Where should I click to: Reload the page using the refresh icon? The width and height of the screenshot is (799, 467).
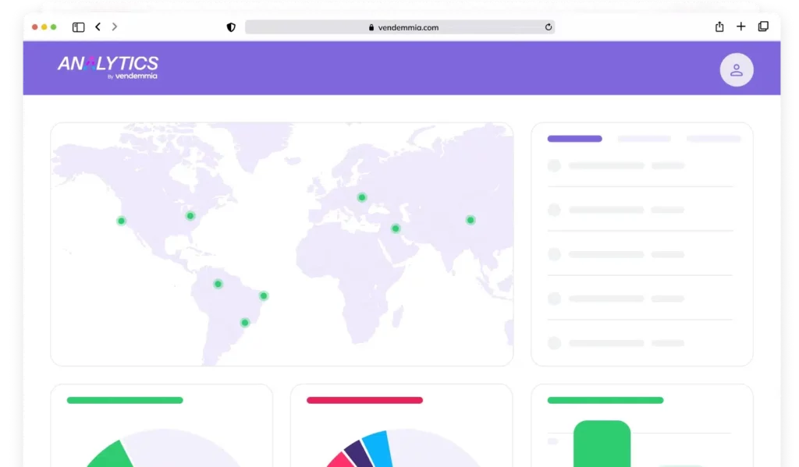(x=549, y=27)
